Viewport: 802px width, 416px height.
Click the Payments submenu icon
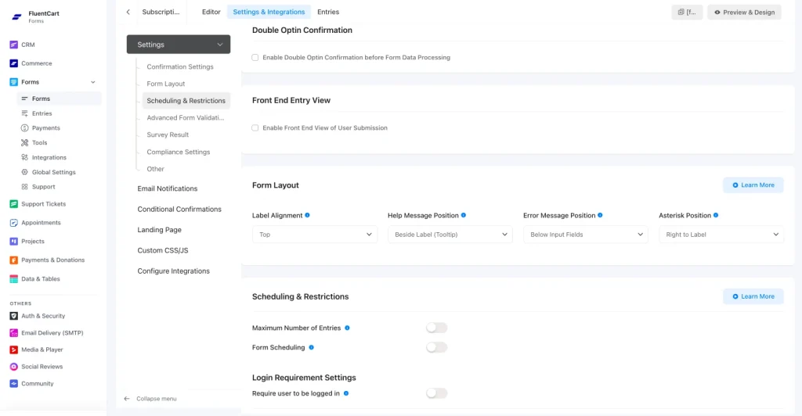coord(24,128)
